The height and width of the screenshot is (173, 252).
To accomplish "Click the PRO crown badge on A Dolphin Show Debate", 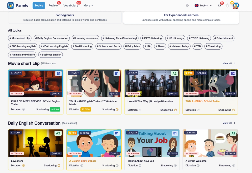I will tap(73, 133).
